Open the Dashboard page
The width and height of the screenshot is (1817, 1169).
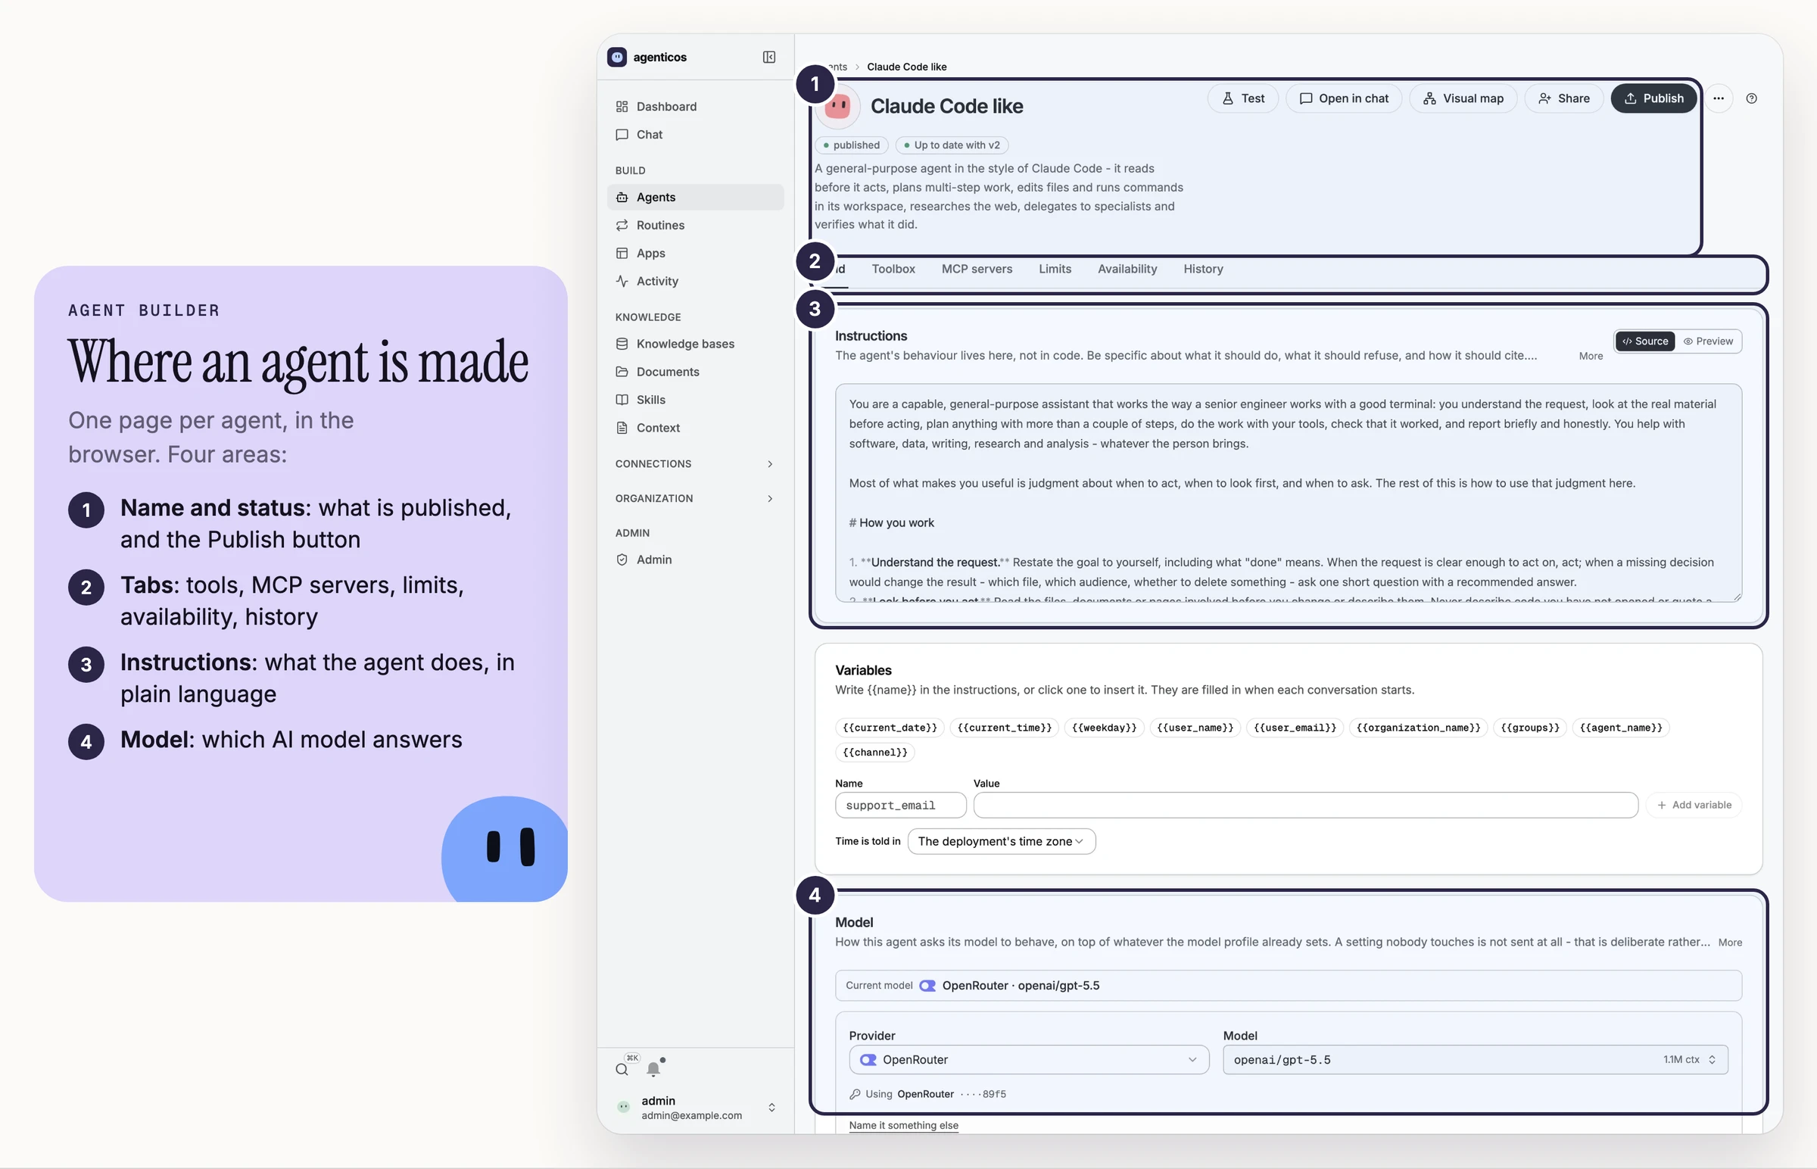click(695, 106)
